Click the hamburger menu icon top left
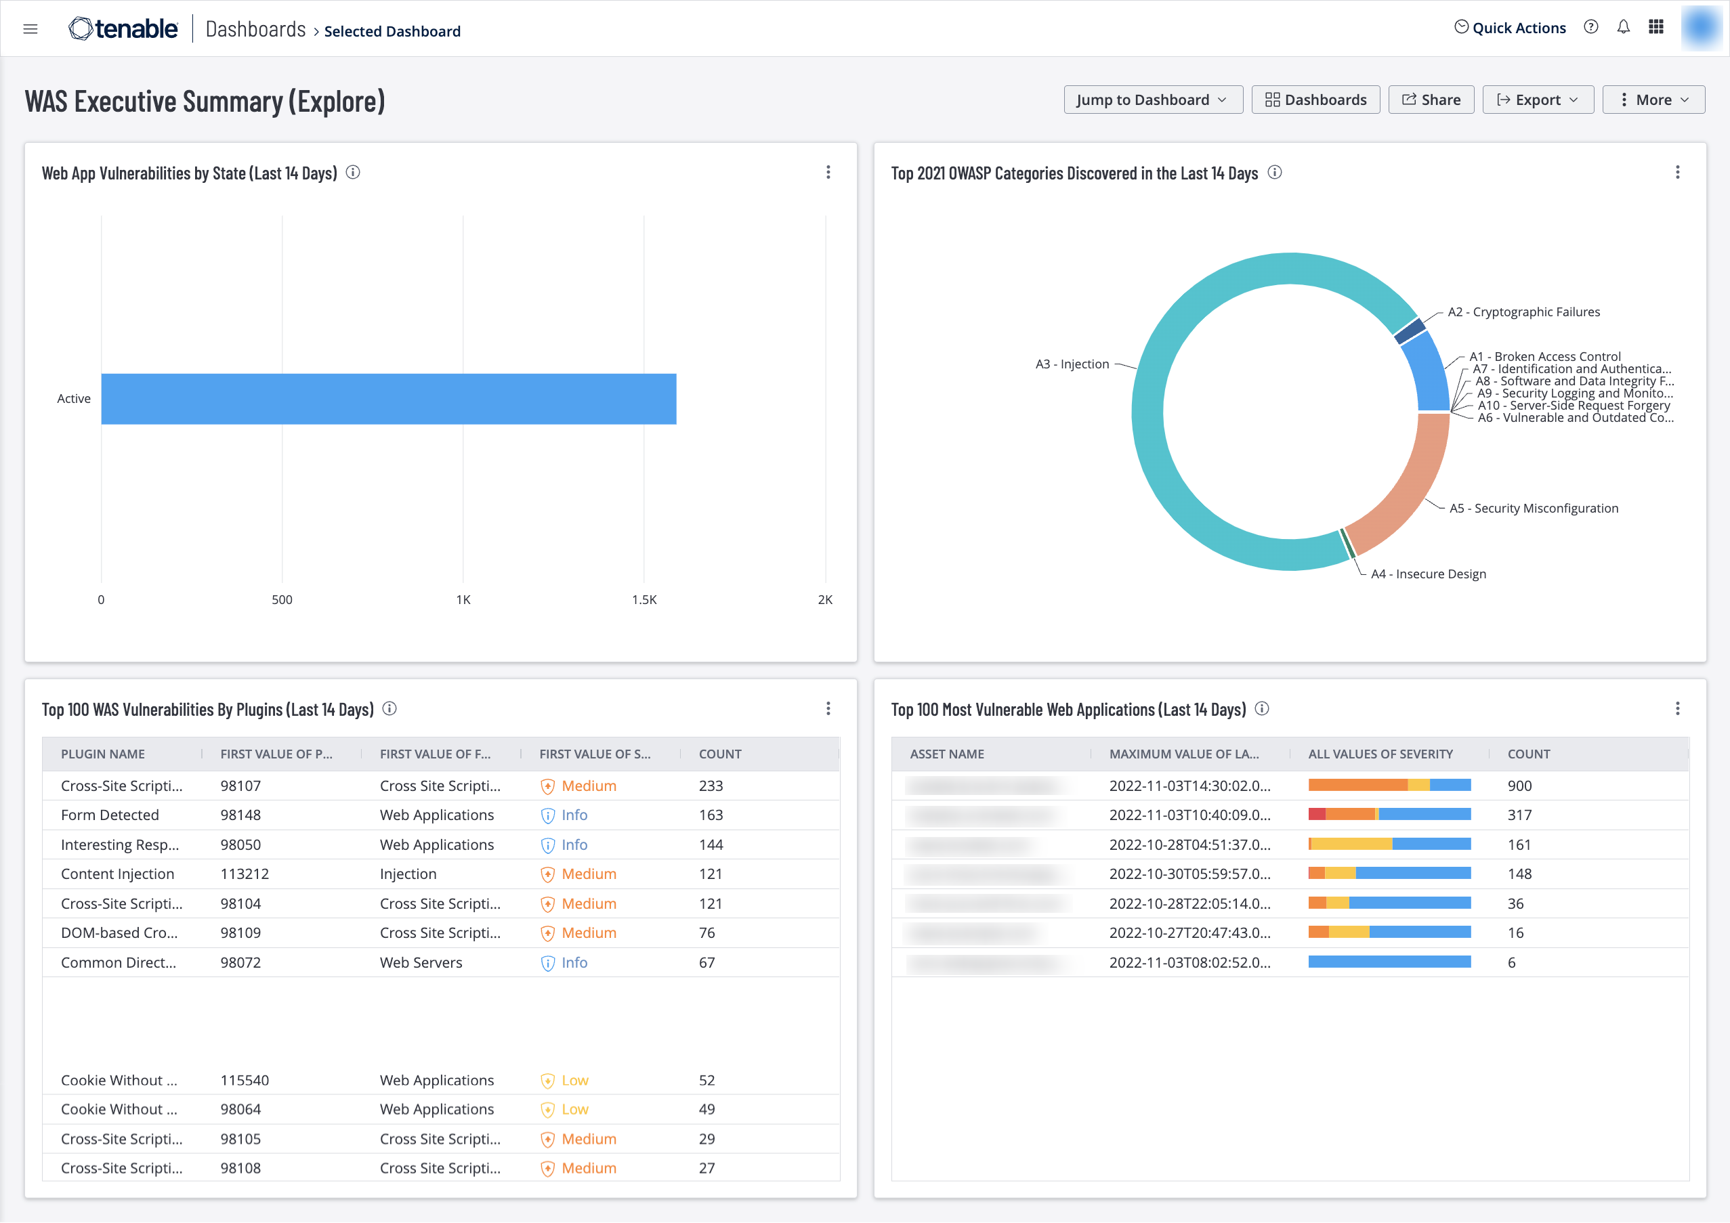Screen dimensions: 1730x1223 (x=30, y=29)
